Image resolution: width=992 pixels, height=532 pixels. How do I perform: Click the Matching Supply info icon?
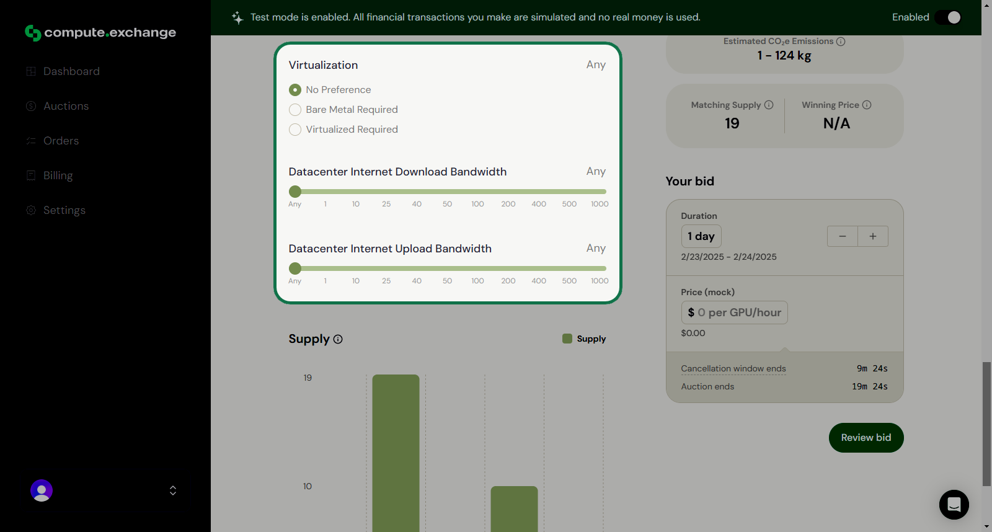[x=769, y=105]
